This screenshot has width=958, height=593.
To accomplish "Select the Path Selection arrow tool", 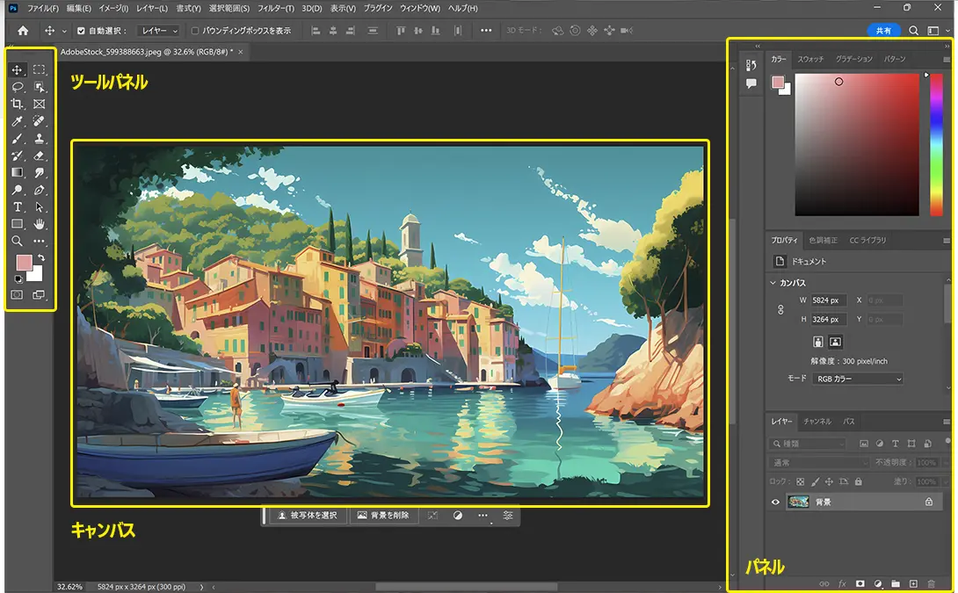I will point(39,207).
